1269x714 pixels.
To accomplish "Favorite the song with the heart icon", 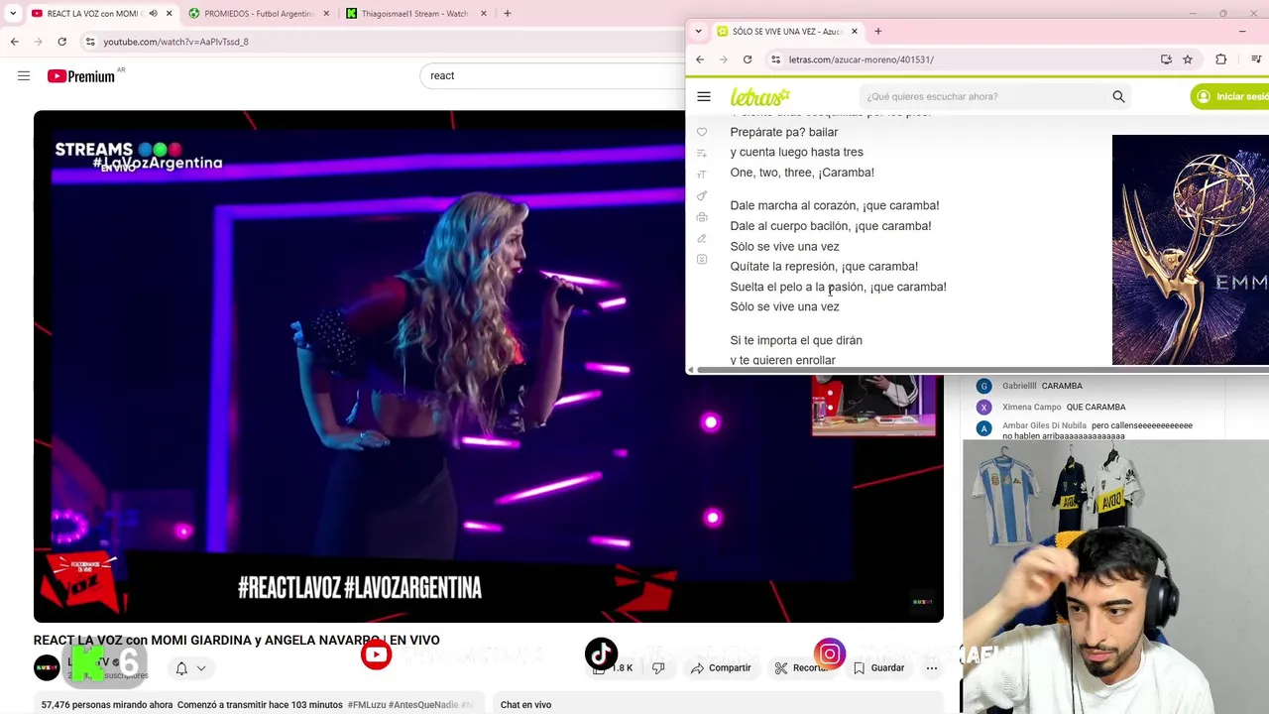I will tap(702, 133).
